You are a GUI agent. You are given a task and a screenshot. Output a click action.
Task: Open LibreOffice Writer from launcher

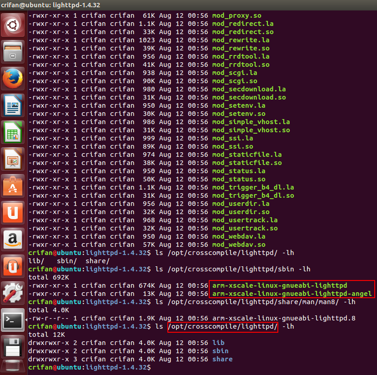pos(13,105)
